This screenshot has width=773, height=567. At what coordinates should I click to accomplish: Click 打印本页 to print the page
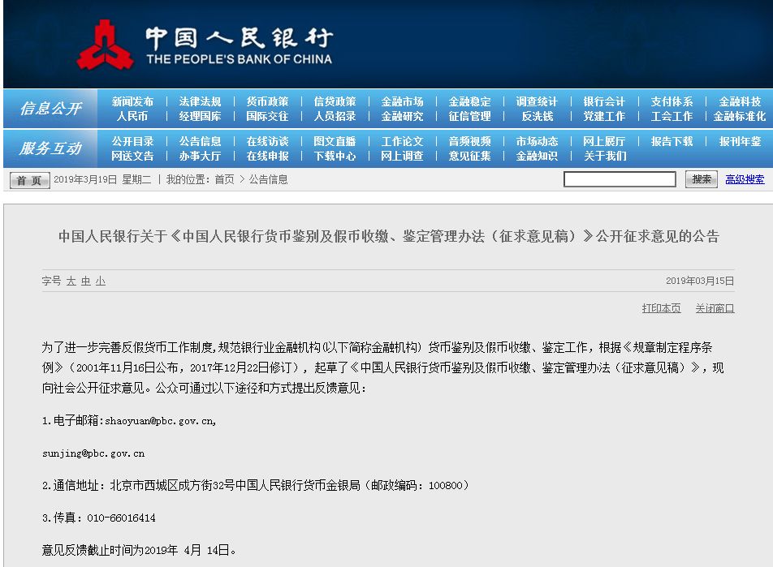click(x=661, y=308)
